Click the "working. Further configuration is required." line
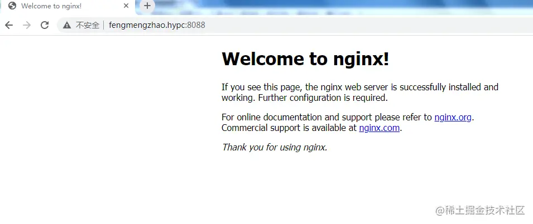Image resolution: width=533 pixels, height=224 pixels. pos(305,98)
